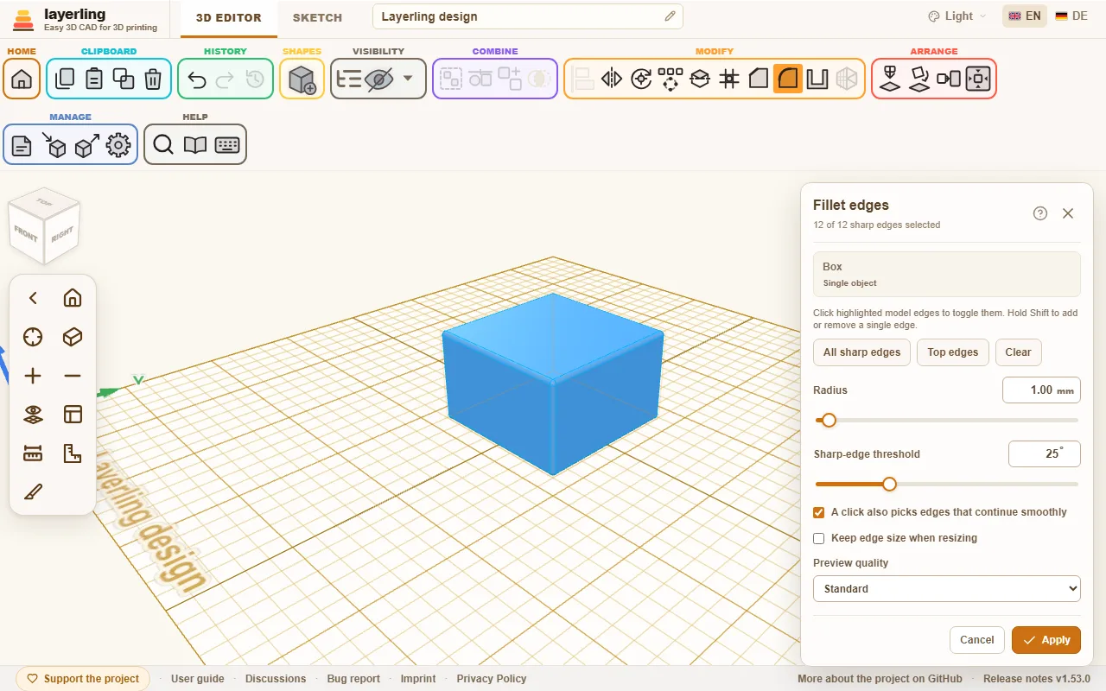
Task: Toggle smooth edge continuation checkbox
Action: click(819, 512)
